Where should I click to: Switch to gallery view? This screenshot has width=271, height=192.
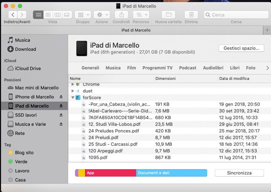pyautogui.click(x=67, y=15)
